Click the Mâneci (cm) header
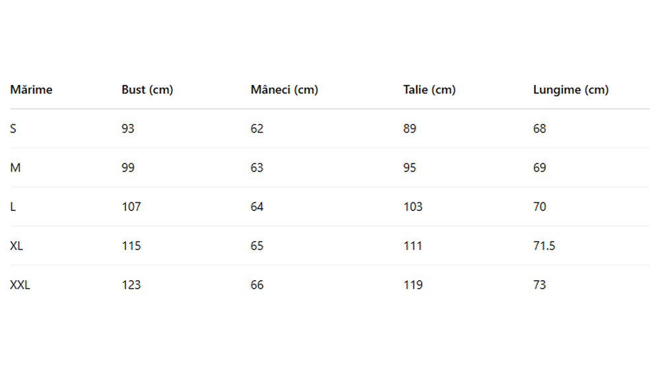 click(284, 90)
